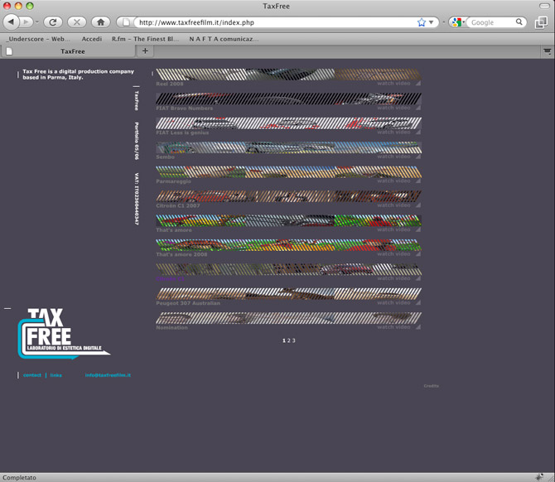The width and height of the screenshot is (555, 482).
Task: Select the vertical TaxFree menu item
Action: click(x=137, y=101)
